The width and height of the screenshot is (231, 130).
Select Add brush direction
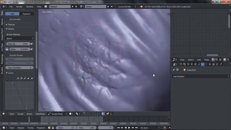pos(12,14)
